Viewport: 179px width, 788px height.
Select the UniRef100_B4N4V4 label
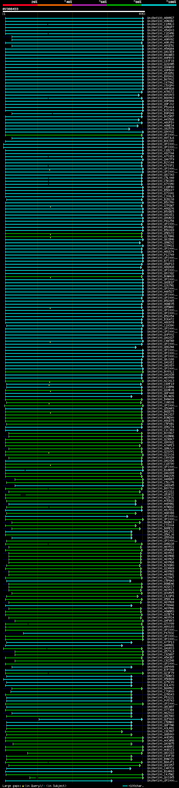(161, 399)
